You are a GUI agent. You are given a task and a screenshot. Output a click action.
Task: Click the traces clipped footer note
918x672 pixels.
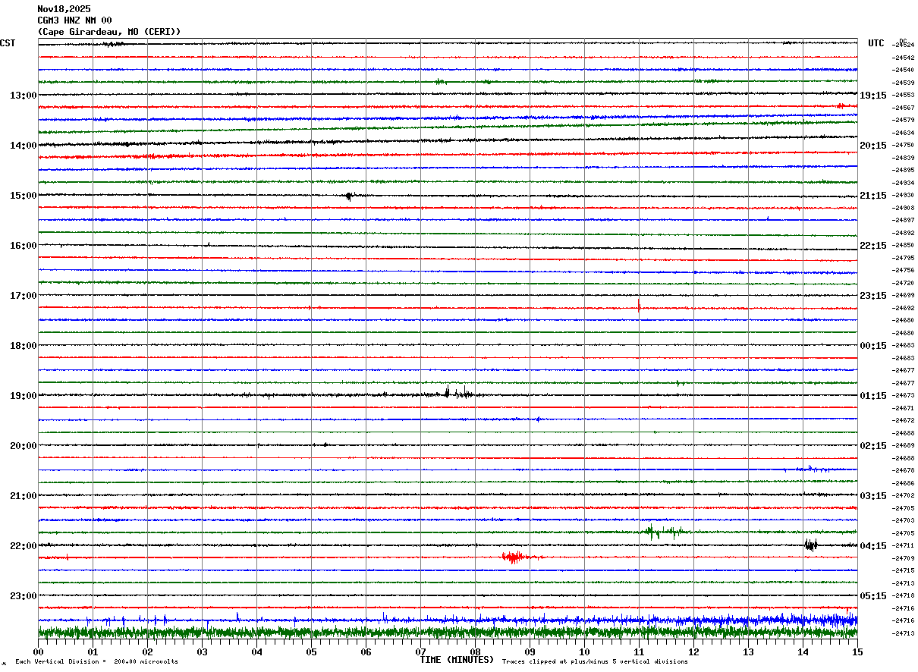595,661
